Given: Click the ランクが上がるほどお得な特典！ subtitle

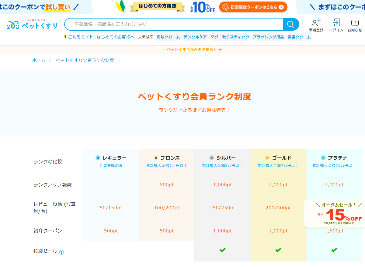Looking at the screenshot, I should coord(194,110).
